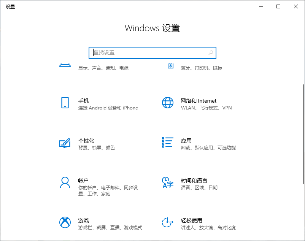The image size is (305, 241).
Task: Select the 应用 list icon
Action: click(x=167, y=142)
